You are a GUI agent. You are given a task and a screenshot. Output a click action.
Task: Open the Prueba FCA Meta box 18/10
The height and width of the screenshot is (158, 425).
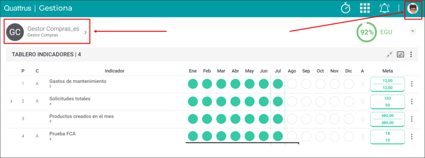(x=388, y=137)
